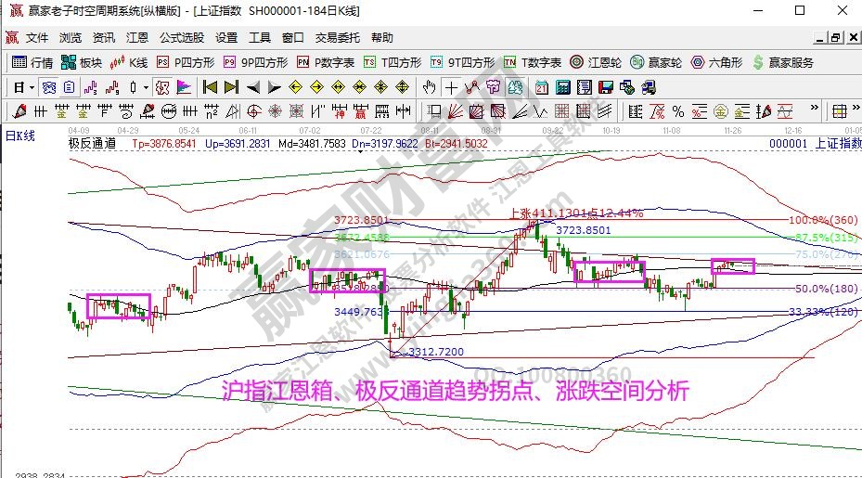The width and height of the screenshot is (862, 478).
Task: Jump to first bar with green rewind icon
Action: coord(210,87)
